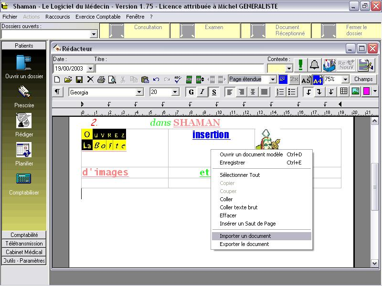This screenshot has width=382, height=286.
Task: Choose Importer un document from context menu
Action: [262, 236]
